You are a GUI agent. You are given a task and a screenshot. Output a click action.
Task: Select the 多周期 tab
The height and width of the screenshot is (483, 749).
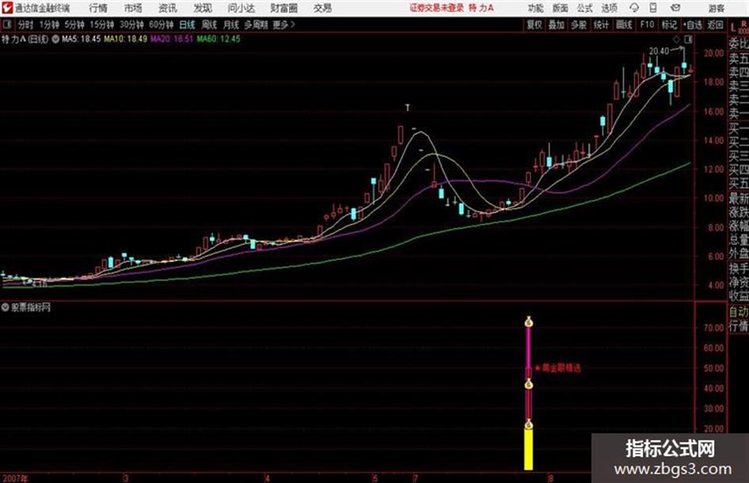pyautogui.click(x=255, y=25)
